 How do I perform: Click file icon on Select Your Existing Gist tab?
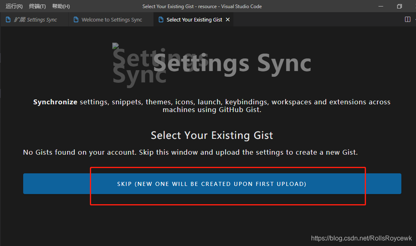[x=161, y=19]
